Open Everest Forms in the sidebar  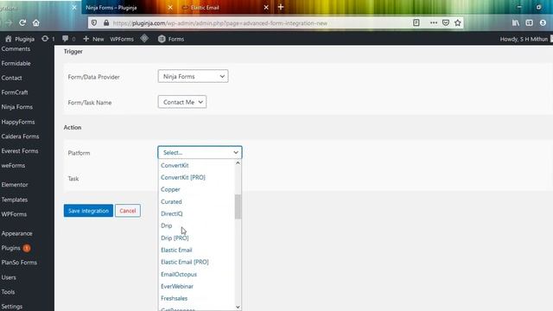(20, 151)
